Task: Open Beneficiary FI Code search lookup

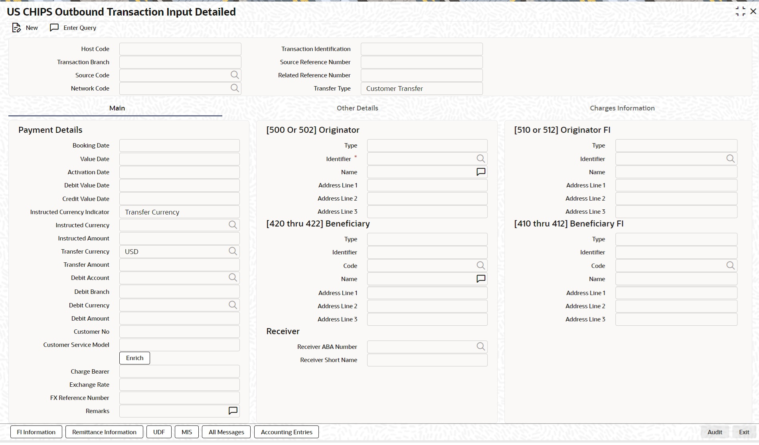Action: (x=730, y=266)
